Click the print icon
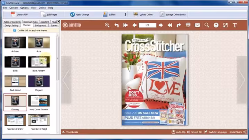Screen dimensions: 249x140 188,25
